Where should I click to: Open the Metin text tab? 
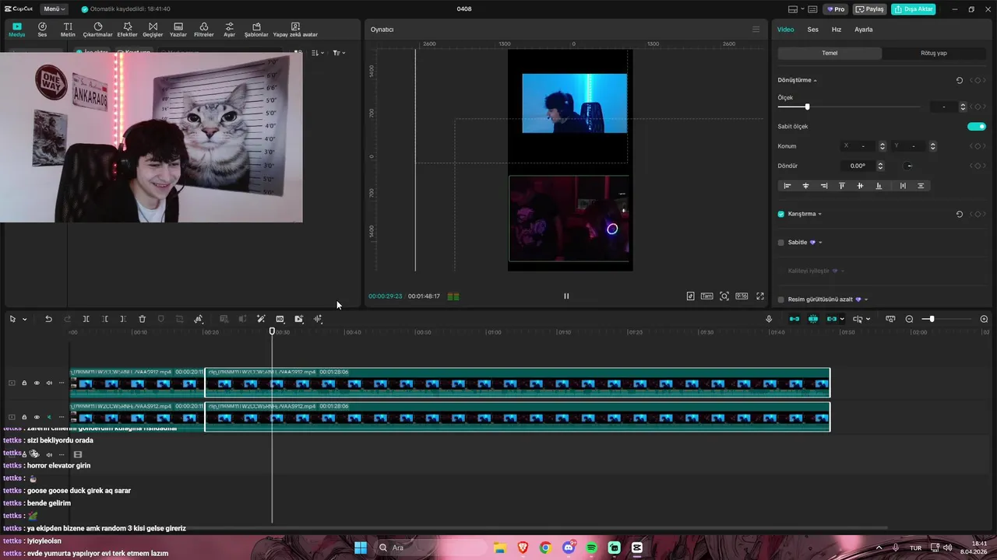[x=68, y=30]
